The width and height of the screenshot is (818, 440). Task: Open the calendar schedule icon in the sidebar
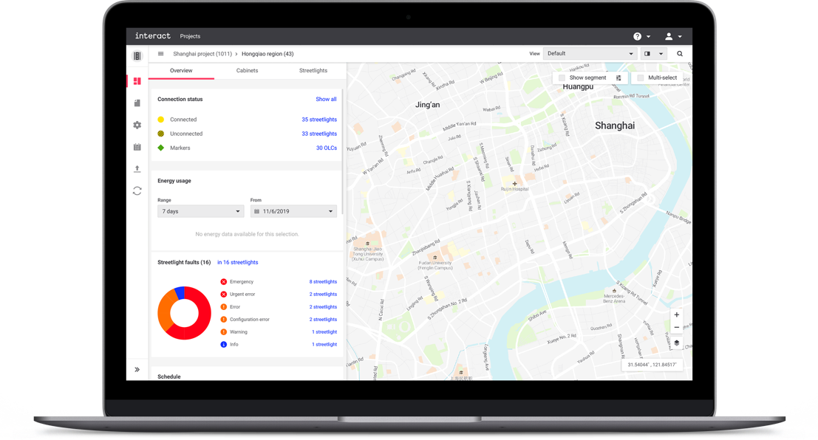click(137, 147)
